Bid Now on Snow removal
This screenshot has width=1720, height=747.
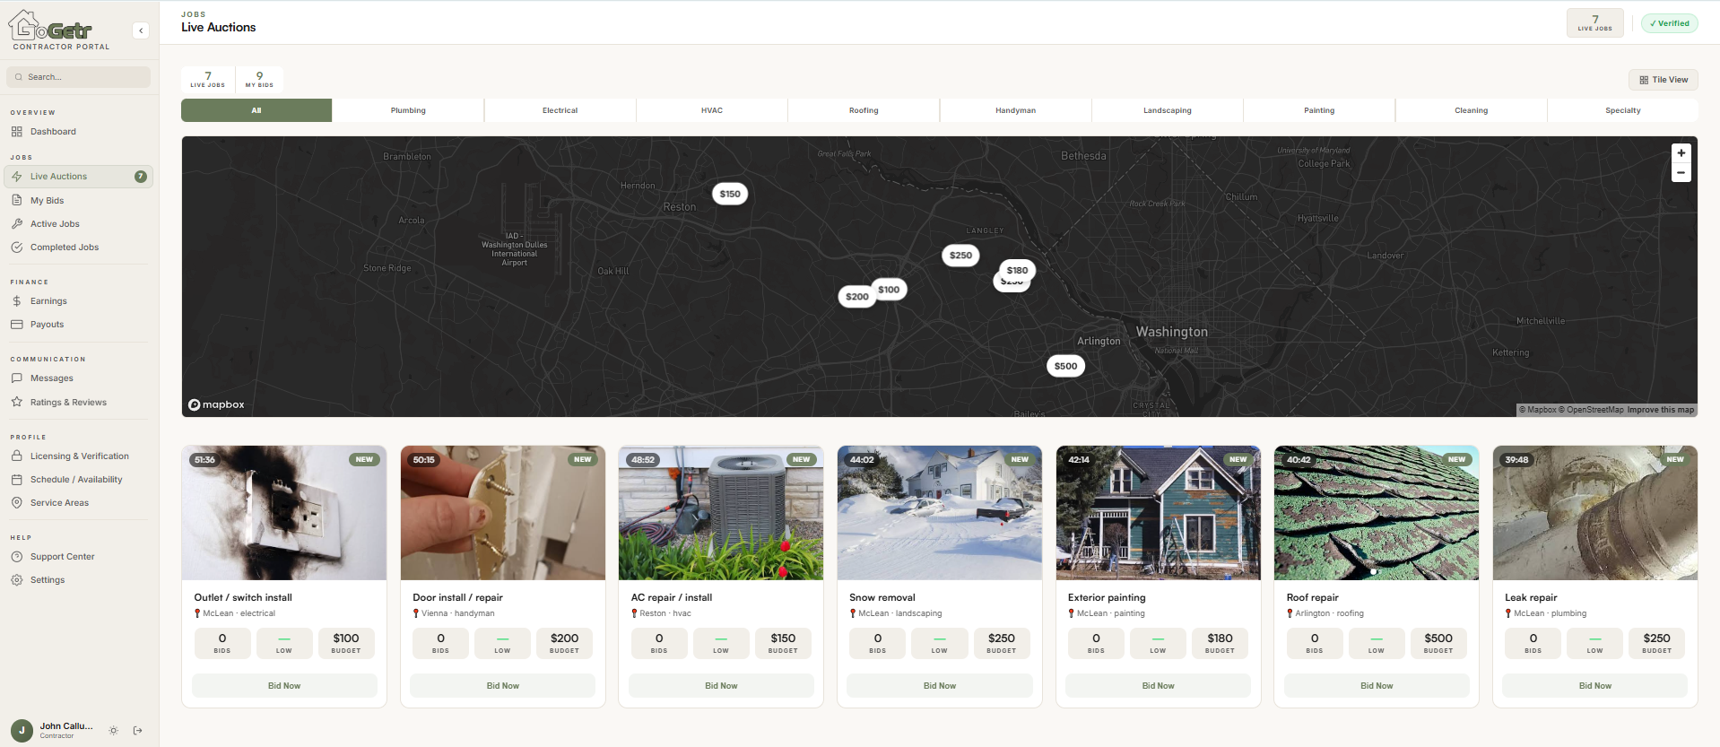940,686
